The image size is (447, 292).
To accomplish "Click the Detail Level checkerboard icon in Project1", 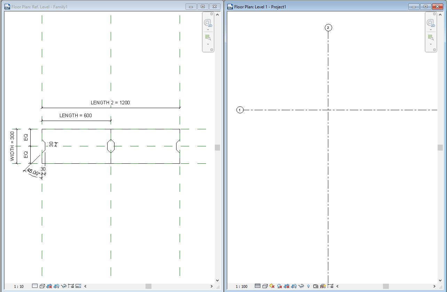I will point(257,286).
